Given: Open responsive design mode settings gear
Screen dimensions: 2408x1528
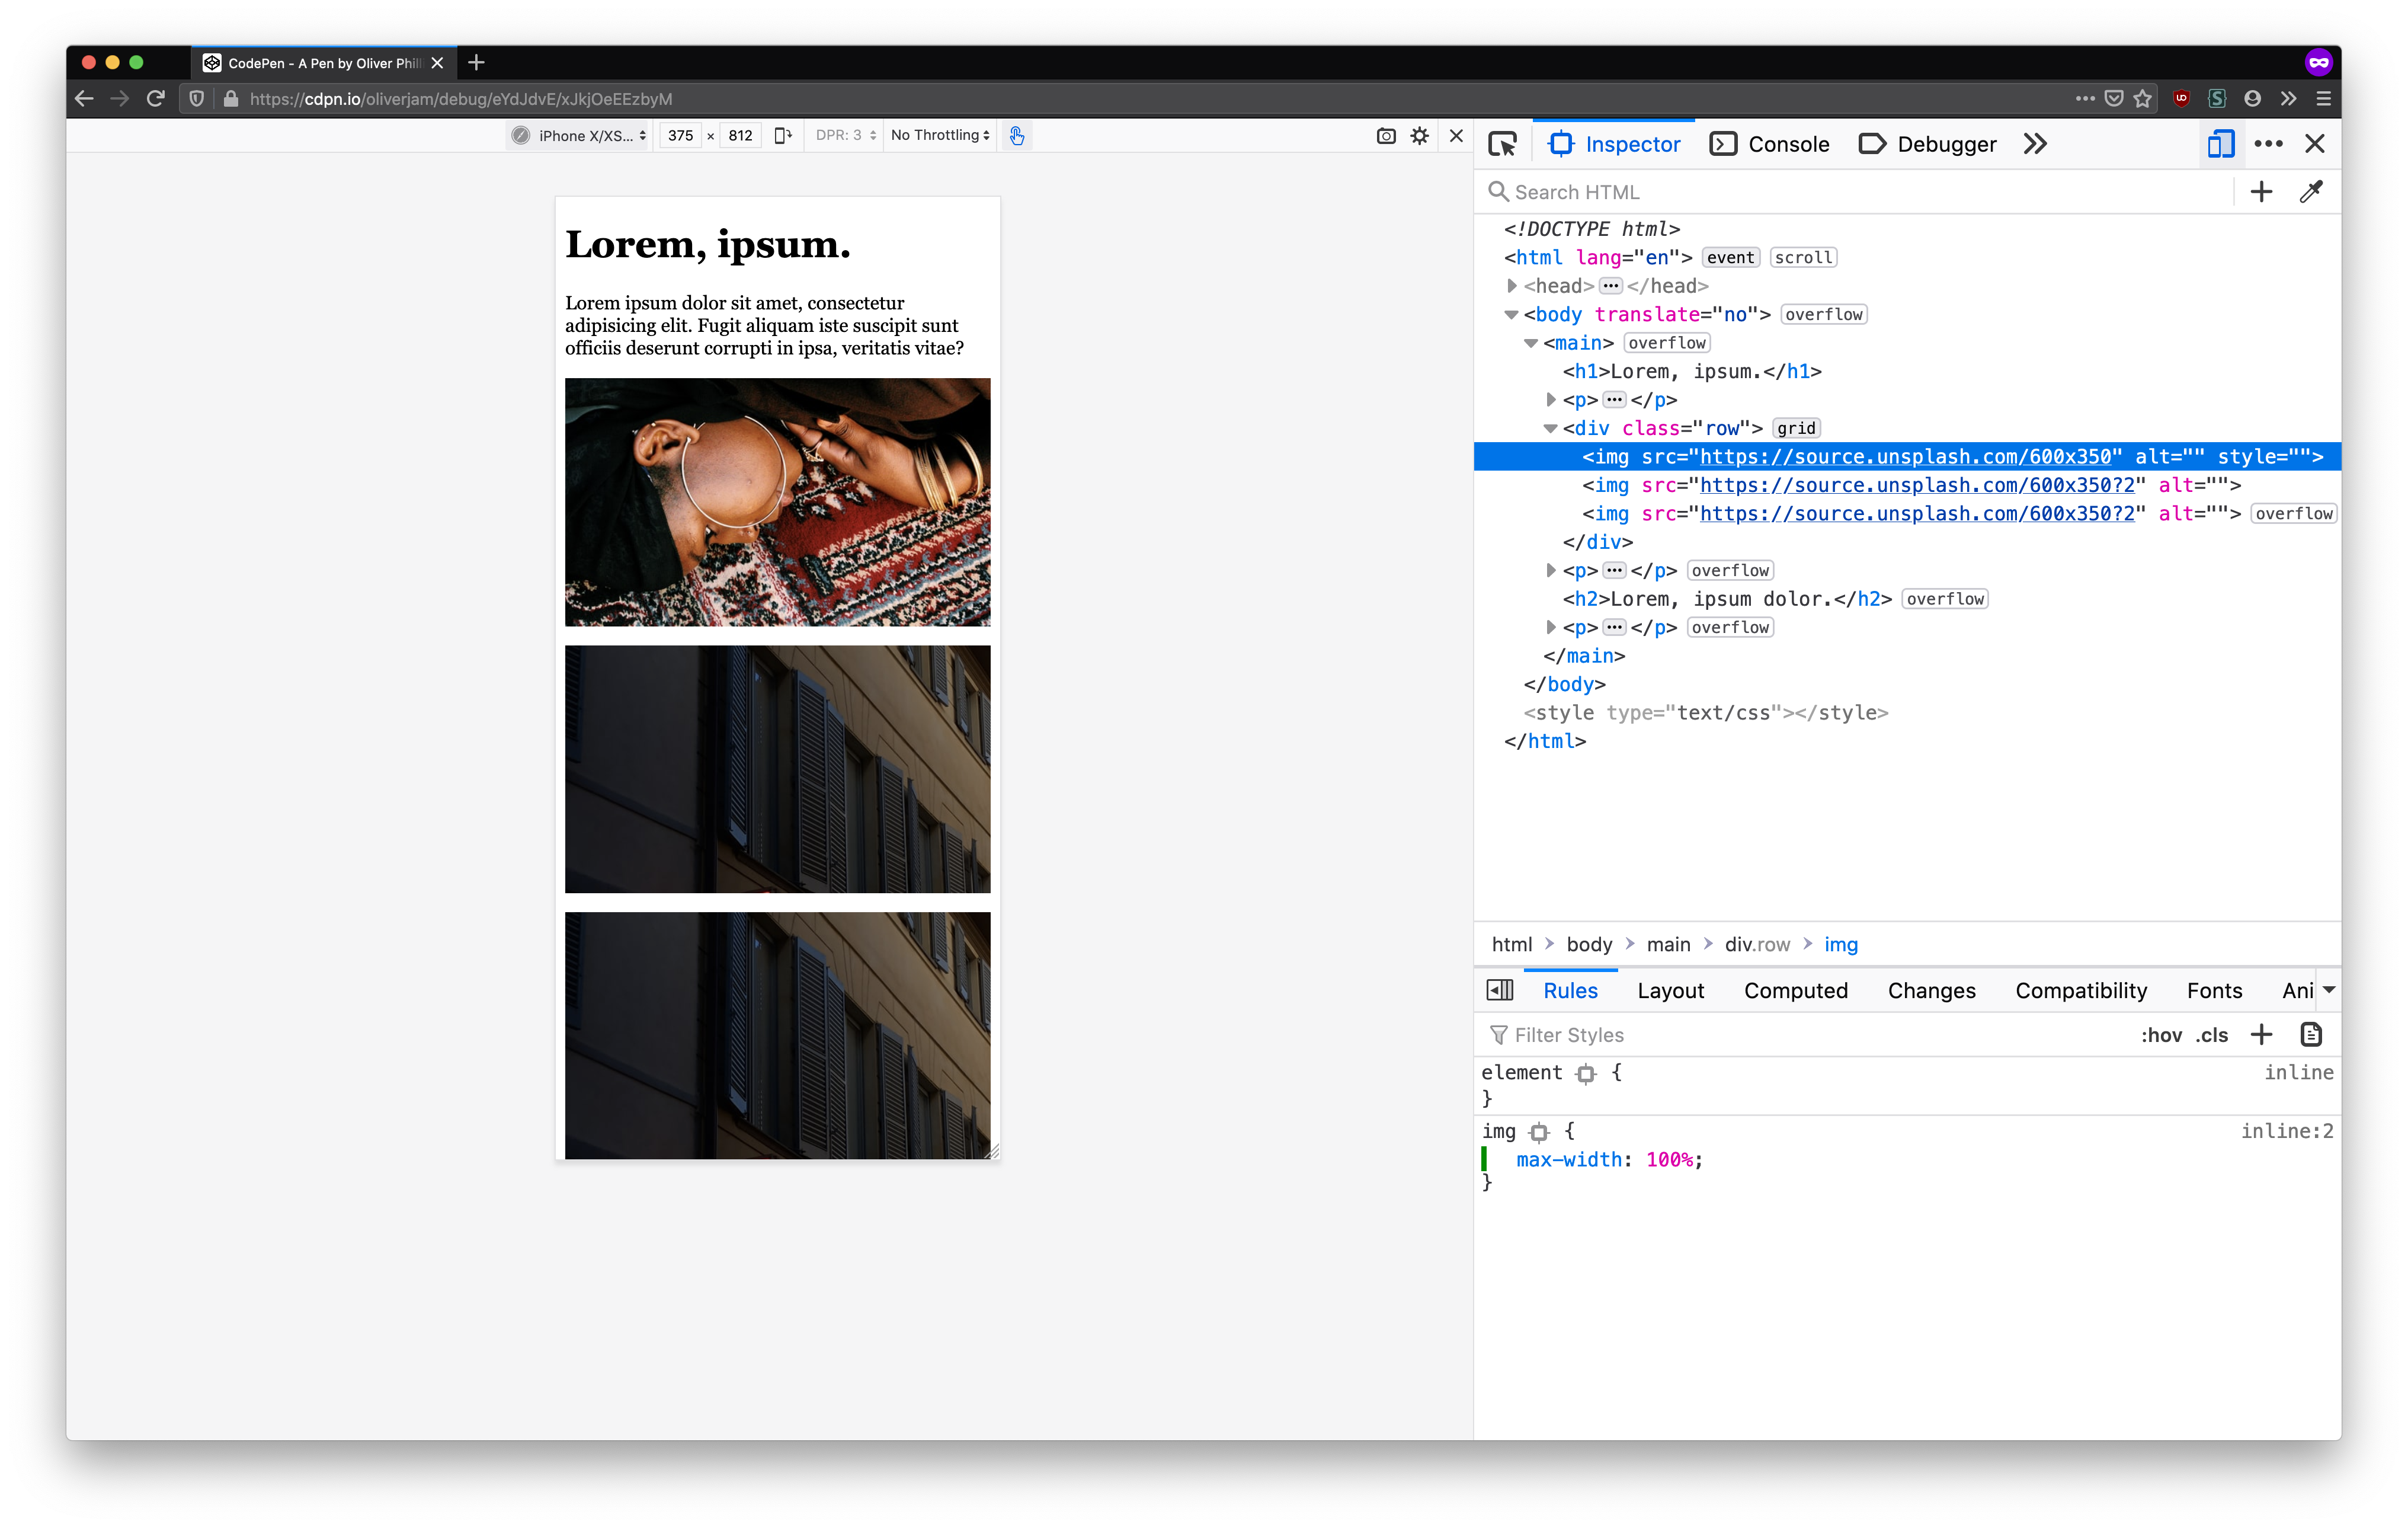Looking at the screenshot, I should click(x=1419, y=136).
